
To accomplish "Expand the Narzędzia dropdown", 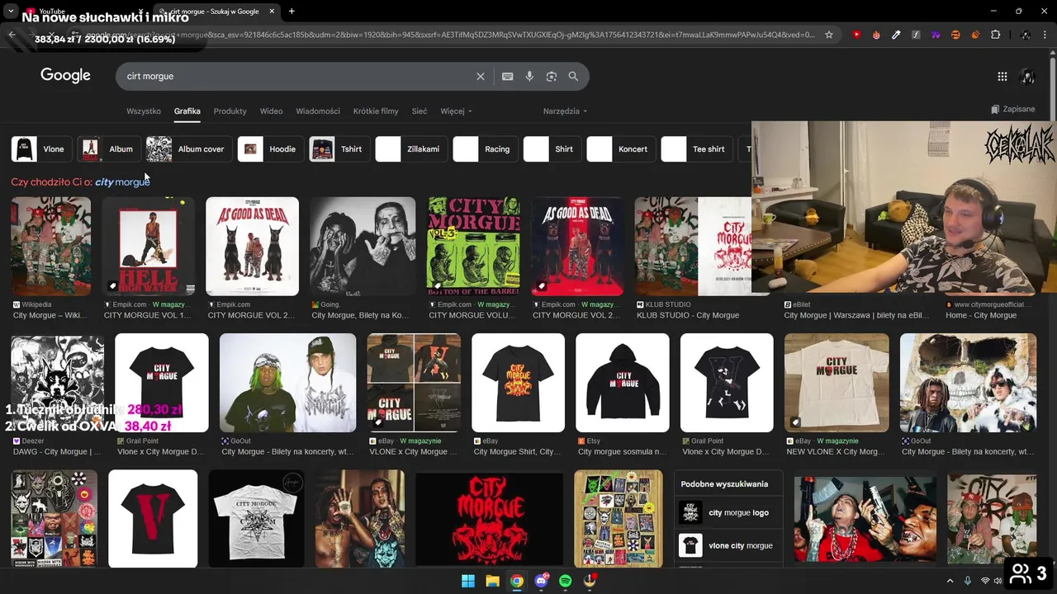I will tap(565, 111).
